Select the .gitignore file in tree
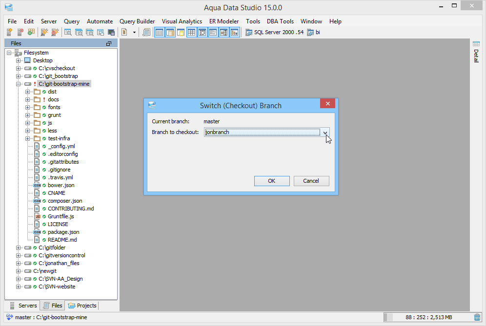Viewport: 486px width, 326px height. click(59, 170)
